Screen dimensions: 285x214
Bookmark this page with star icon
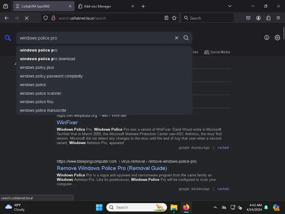pos(174,18)
